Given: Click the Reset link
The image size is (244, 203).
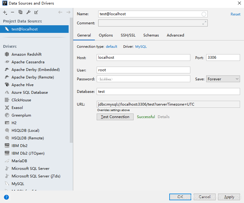Looking at the screenshot, I should point(235,14).
